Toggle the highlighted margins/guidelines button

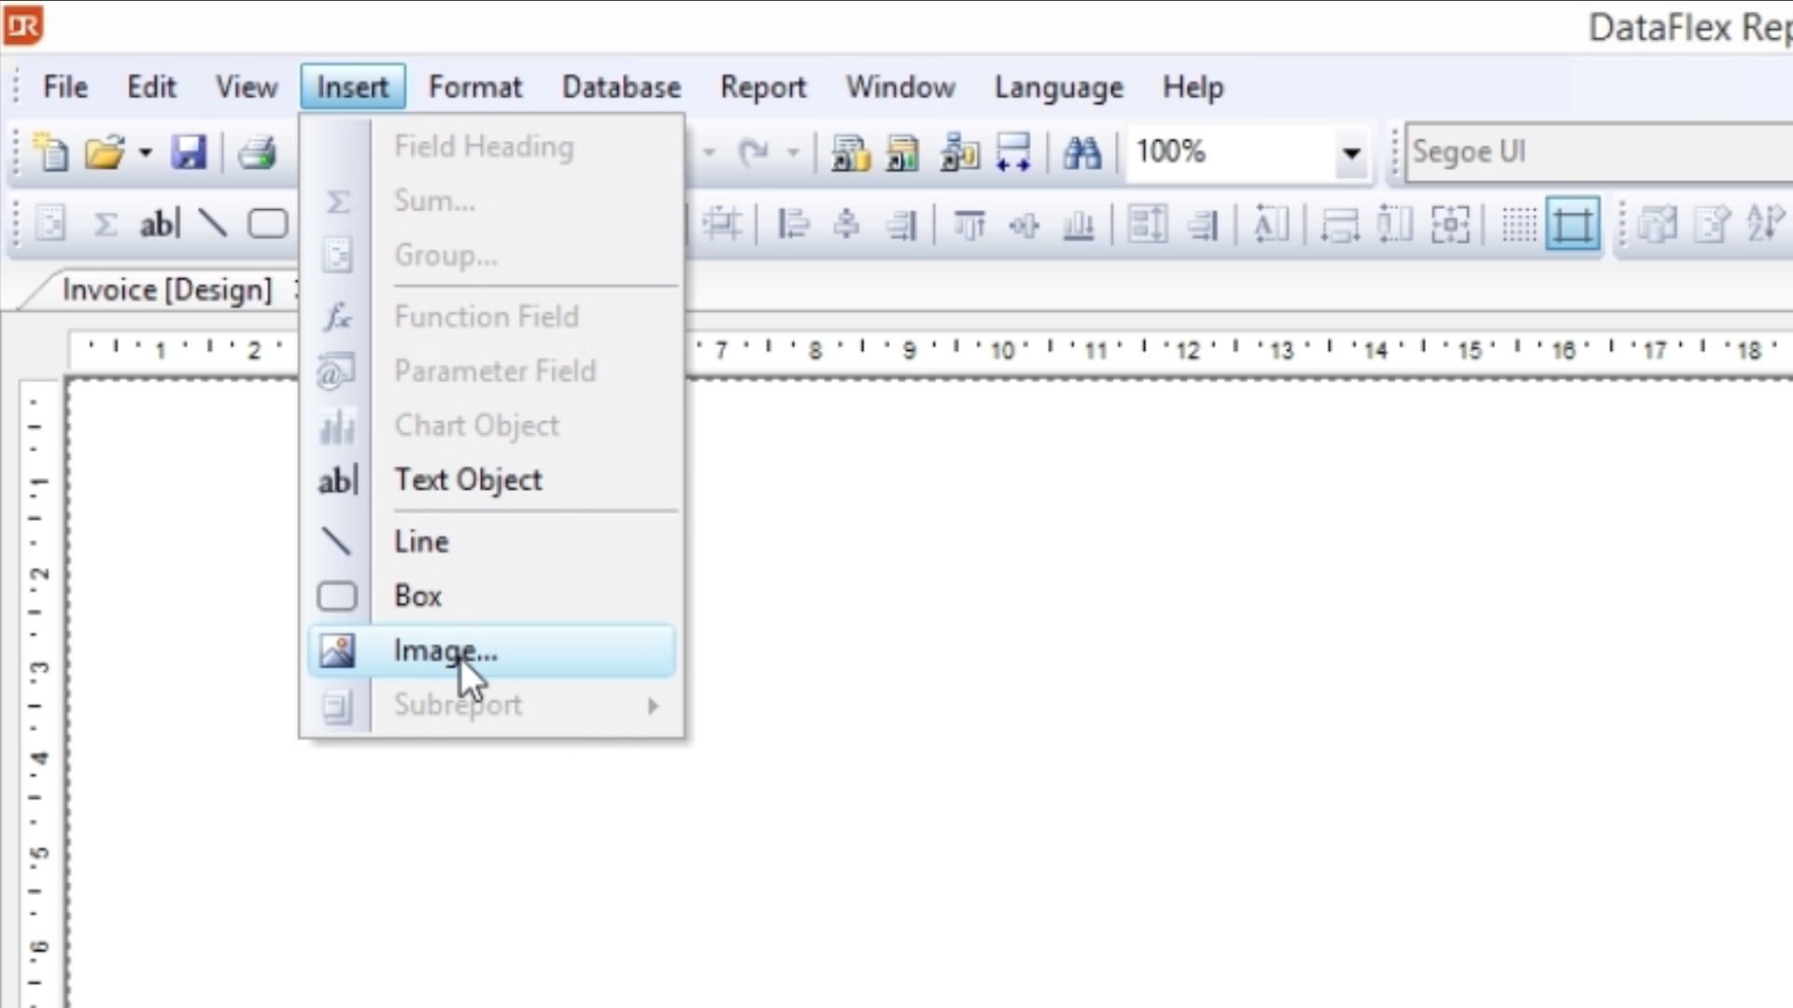(1573, 224)
